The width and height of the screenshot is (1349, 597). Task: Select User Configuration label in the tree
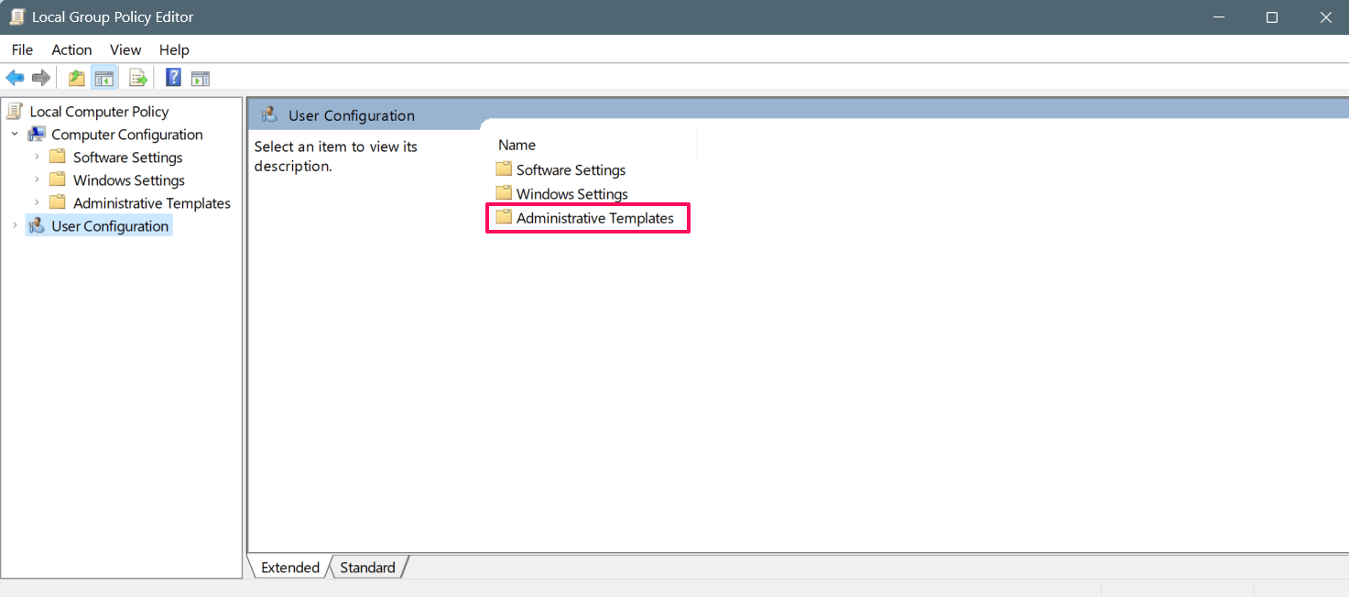pos(110,226)
